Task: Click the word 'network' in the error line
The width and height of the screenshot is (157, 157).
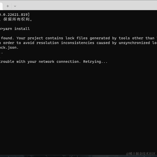Action: (46, 61)
